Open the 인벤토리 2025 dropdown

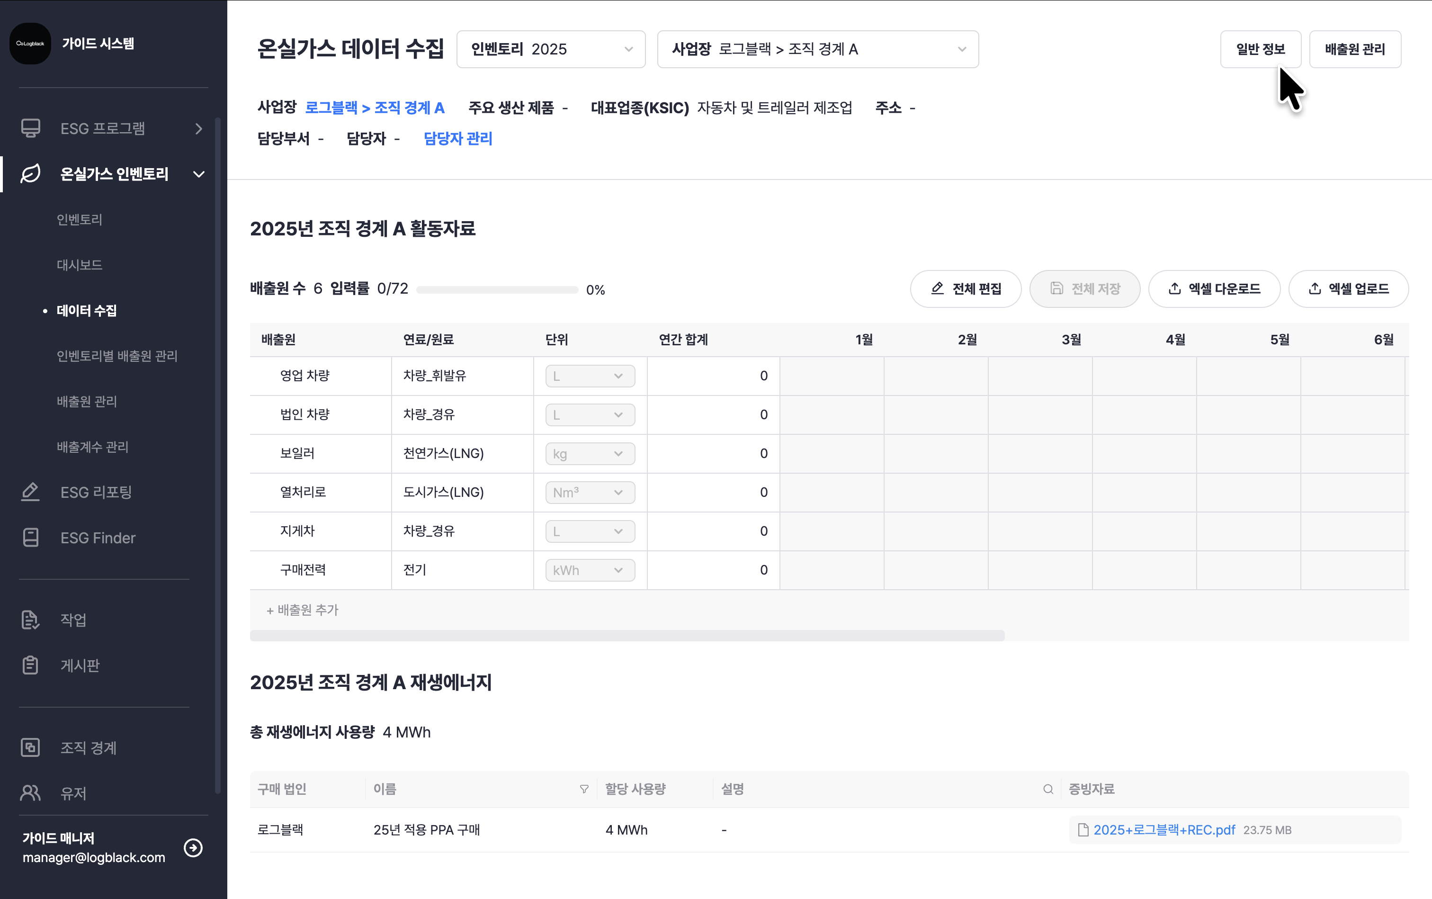pos(550,49)
